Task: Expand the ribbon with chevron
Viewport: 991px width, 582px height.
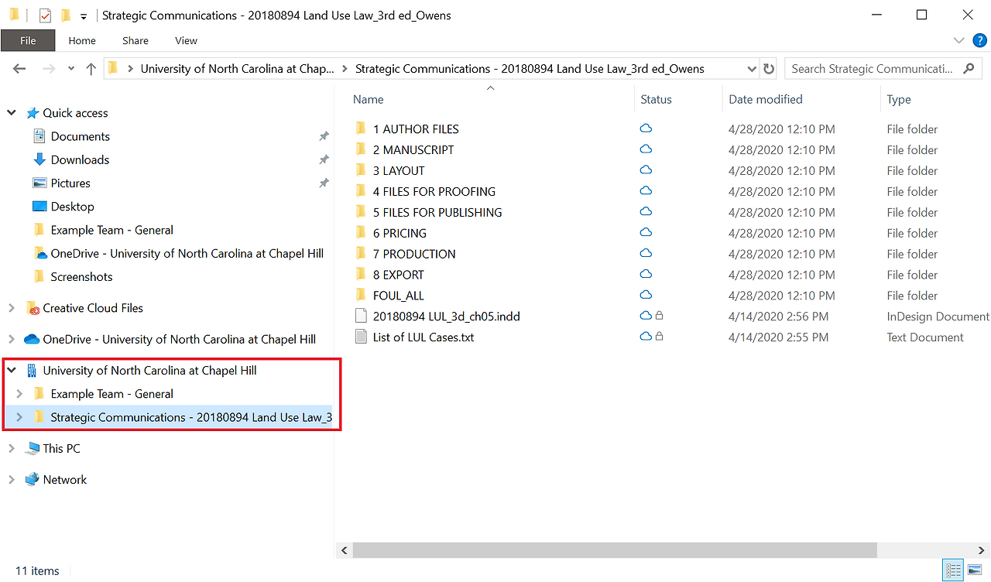Action: click(x=958, y=40)
